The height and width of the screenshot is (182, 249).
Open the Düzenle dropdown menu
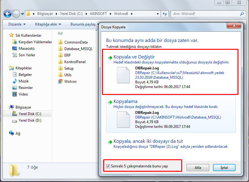(x=17, y=24)
